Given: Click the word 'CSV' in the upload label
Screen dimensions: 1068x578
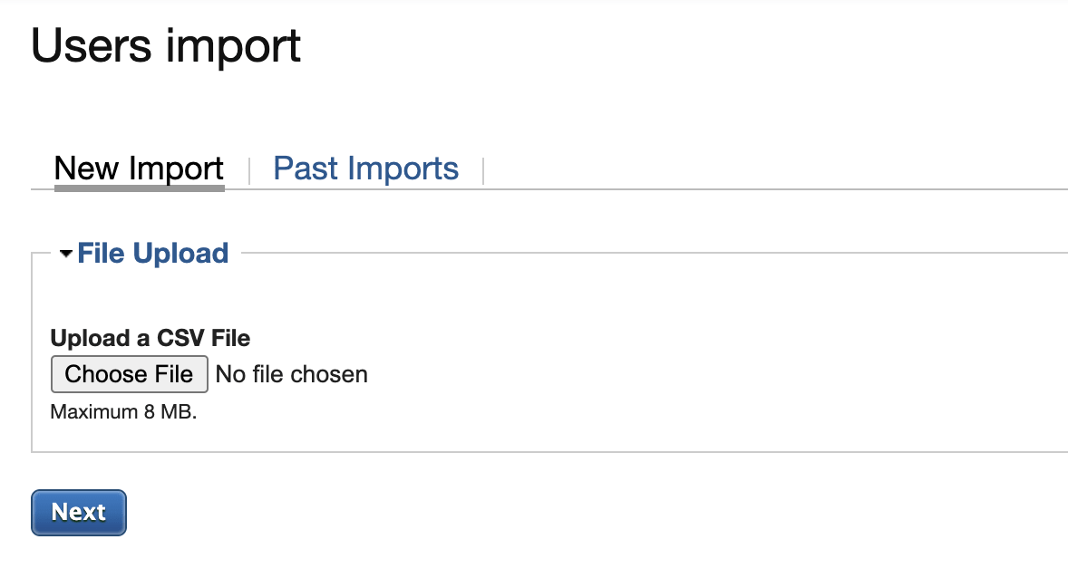Looking at the screenshot, I should [180, 338].
